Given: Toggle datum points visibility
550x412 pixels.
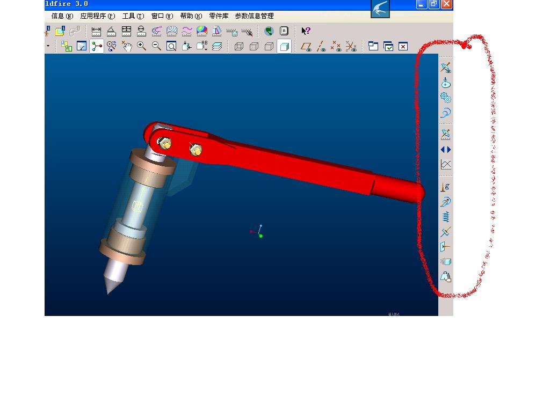Looking at the screenshot, I should (336, 46).
